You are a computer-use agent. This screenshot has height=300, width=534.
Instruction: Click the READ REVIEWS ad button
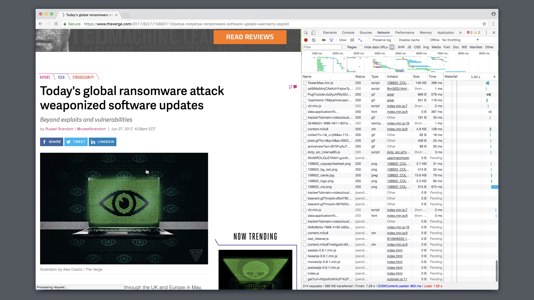[x=250, y=37]
